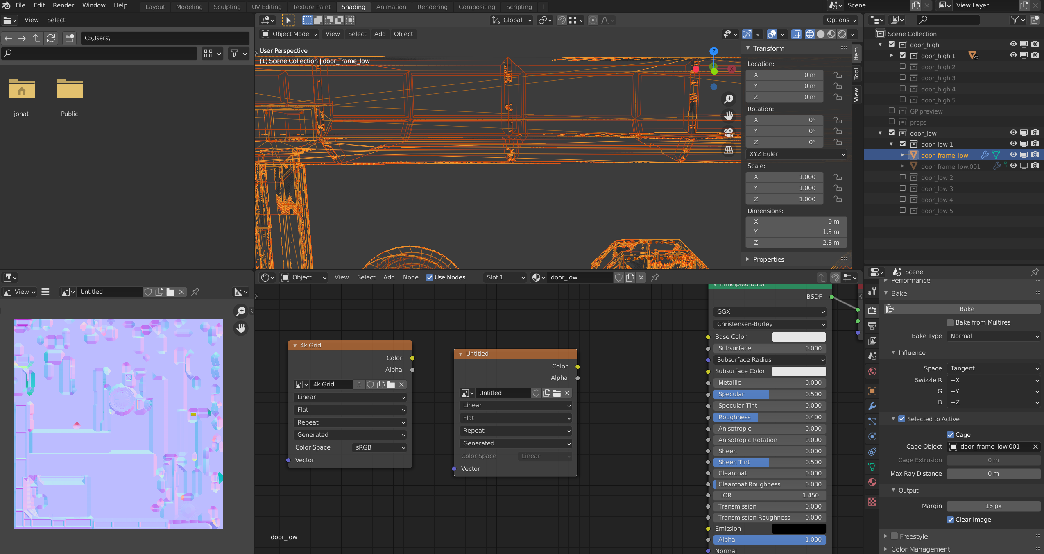Adjust the Roughness slider on Principled BSDF
Image resolution: width=1044 pixels, height=554 pixels.
click(769, 417)
